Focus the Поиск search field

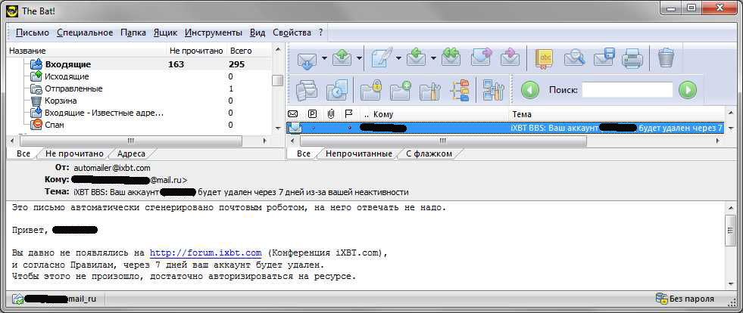(627, 90)
